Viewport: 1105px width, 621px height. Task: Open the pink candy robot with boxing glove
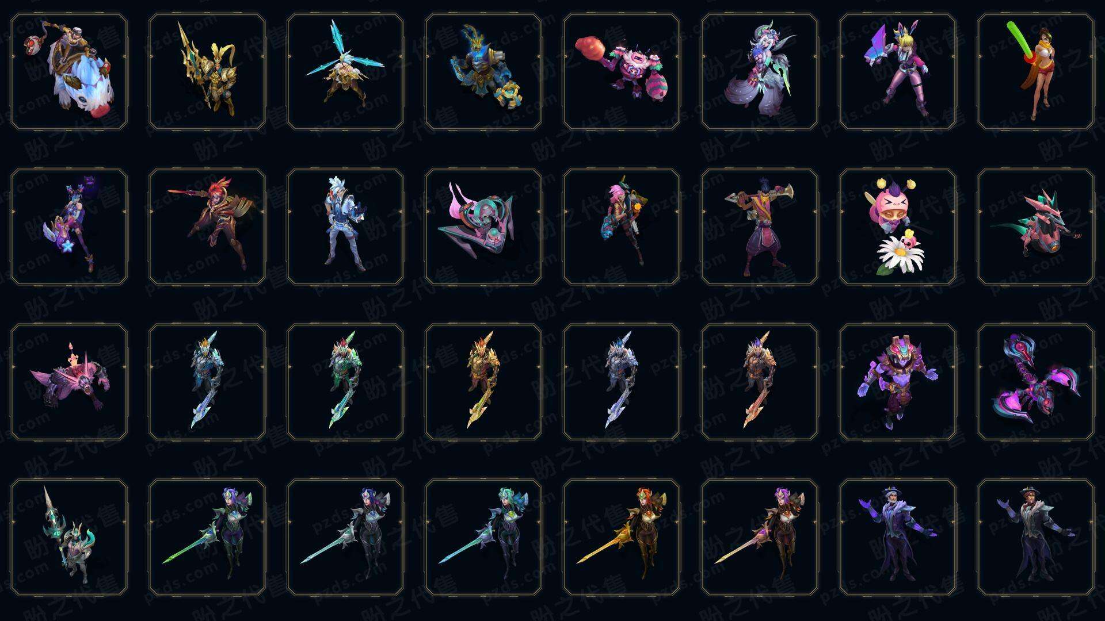point(622,72)
